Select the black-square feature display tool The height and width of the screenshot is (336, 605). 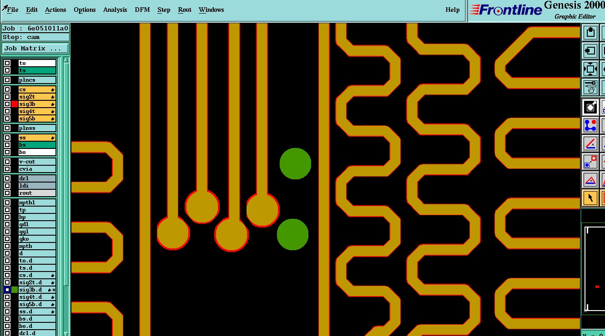coord(590,107)
